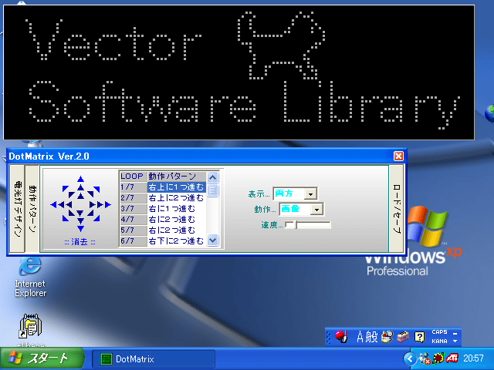Click the inner dark upper-right diagonal arrow

pyautogui.click(x=91, y=193)
